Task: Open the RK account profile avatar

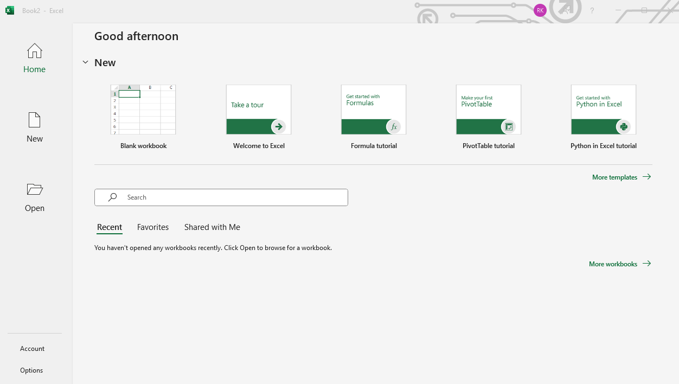Action: [540, 10]
